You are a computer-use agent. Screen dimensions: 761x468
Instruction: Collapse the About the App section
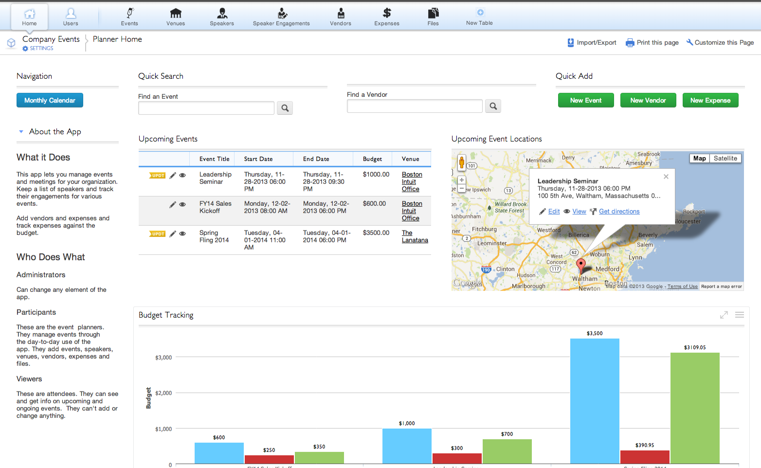[21, 131]
